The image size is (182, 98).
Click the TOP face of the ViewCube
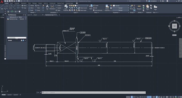(x=174, y=26)
